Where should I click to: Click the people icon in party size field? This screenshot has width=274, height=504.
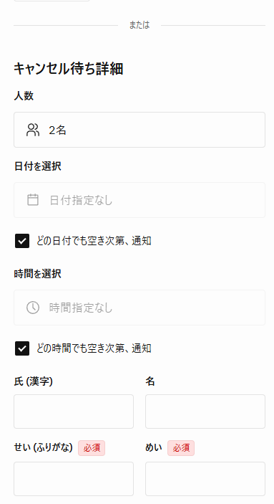(33, 130)
